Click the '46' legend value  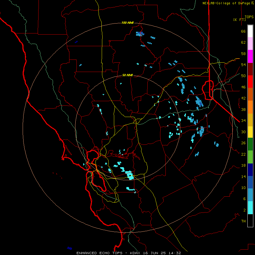point(243,87)
